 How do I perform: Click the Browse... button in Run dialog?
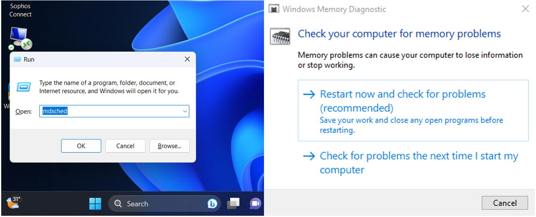click(170, 146)
